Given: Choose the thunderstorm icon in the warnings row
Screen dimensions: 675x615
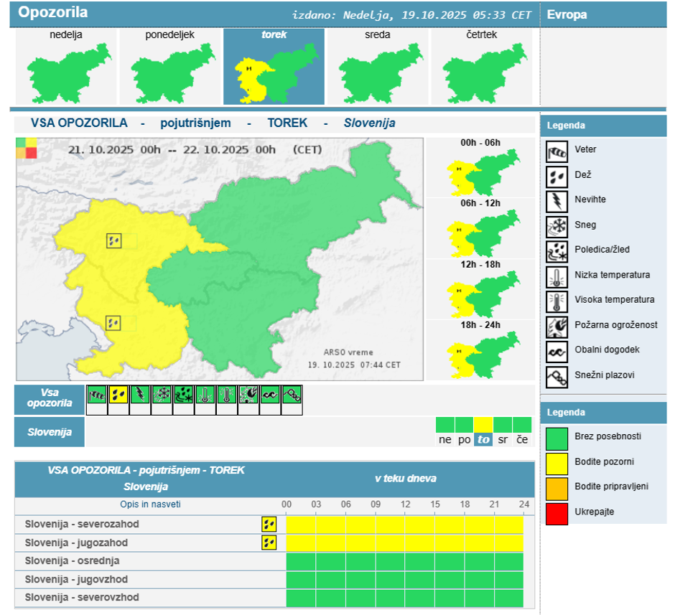Looking at the screenshot, I should click(x=140, y=395).
